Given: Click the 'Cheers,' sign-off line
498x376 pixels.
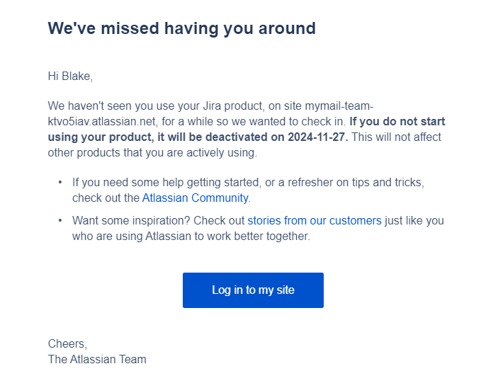Looking at the screenshot, I should [67, 344].
